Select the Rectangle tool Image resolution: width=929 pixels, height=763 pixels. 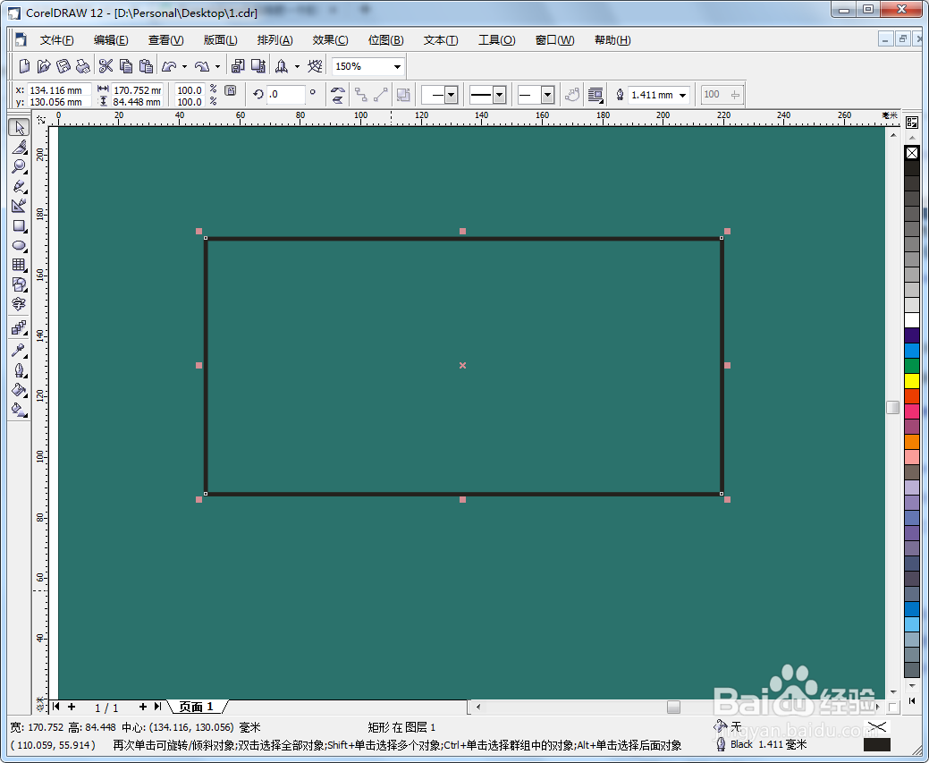click(19, 226)
